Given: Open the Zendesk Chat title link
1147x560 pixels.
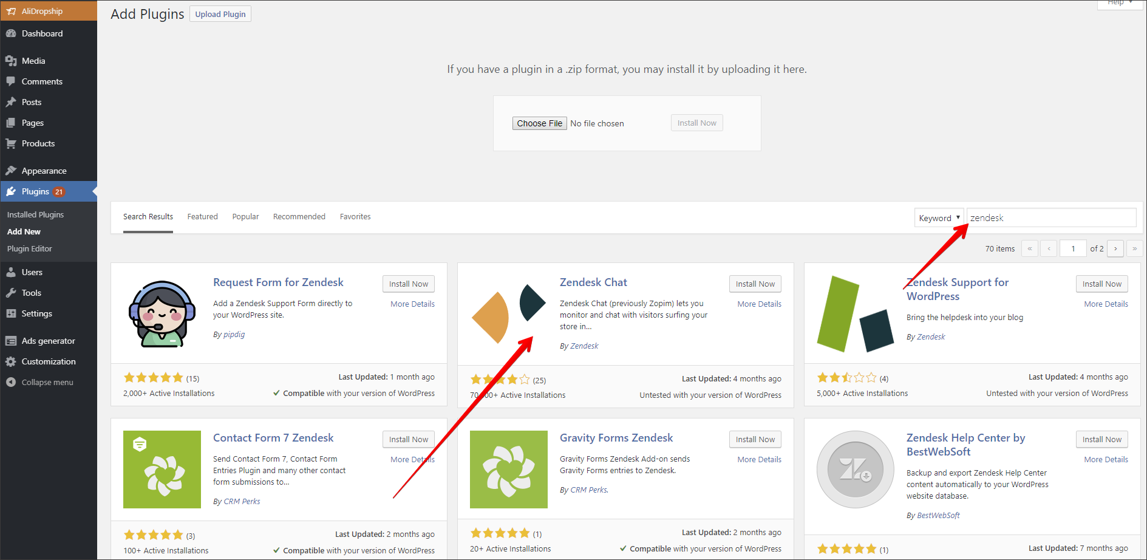Looking at the screenshot, I should coord(593,282).
